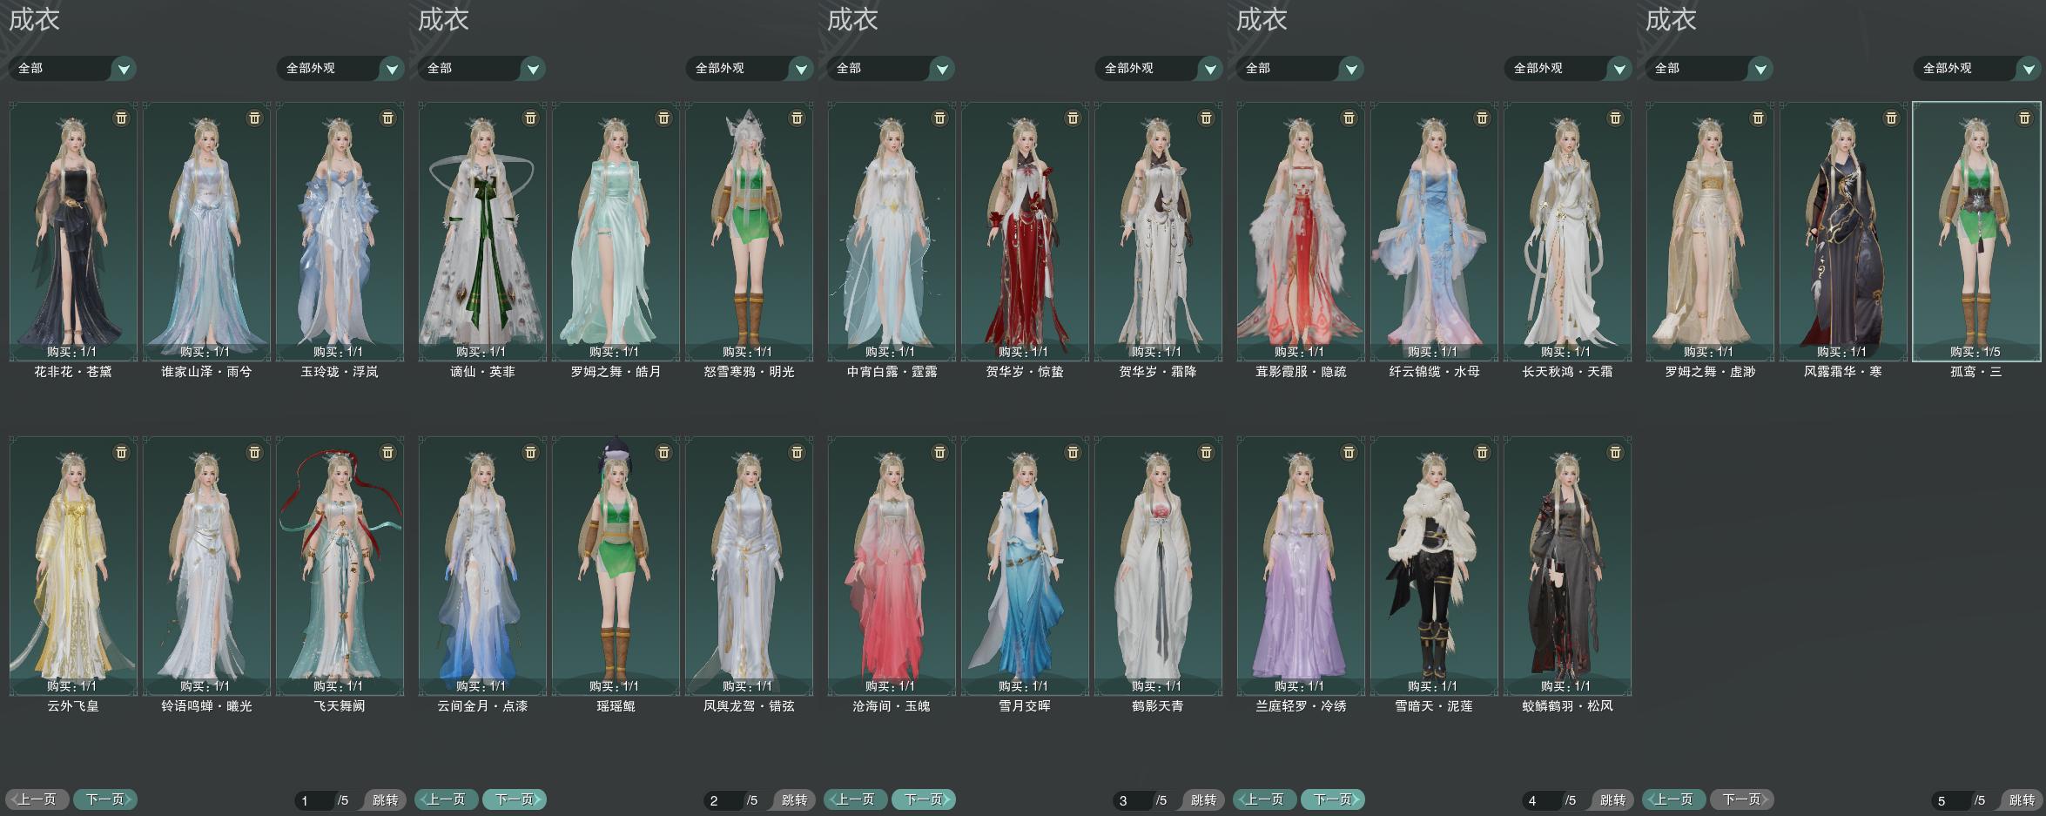Click 跳转 button in the page 5 panel

[2022, 799]
